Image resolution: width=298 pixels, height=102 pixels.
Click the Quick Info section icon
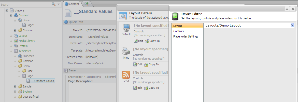66,22
